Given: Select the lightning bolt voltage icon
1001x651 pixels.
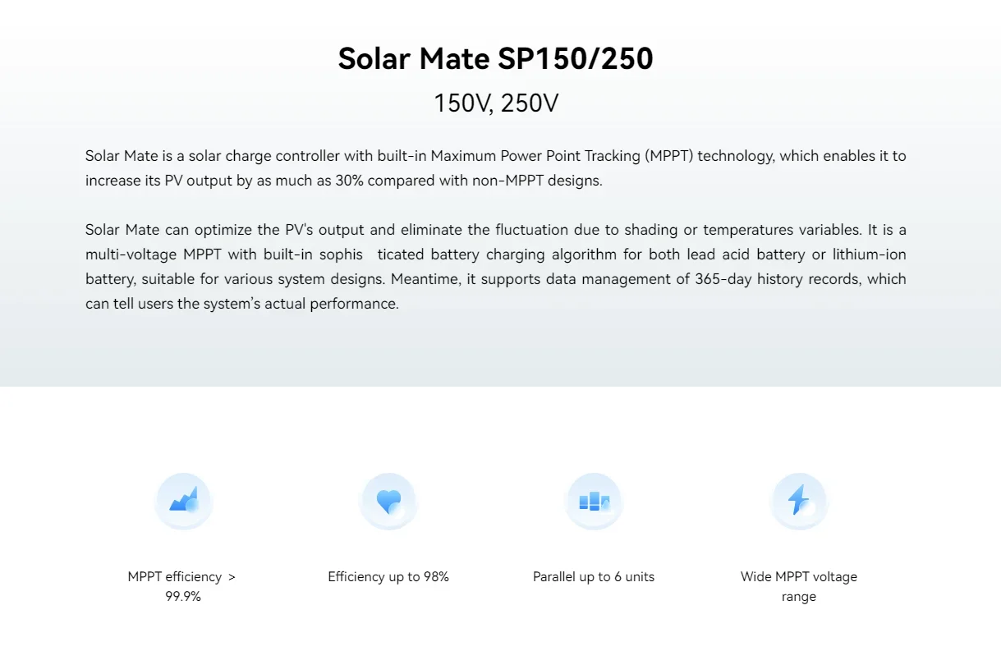Looking at the screenshot, I should click(x=799, y=501).
